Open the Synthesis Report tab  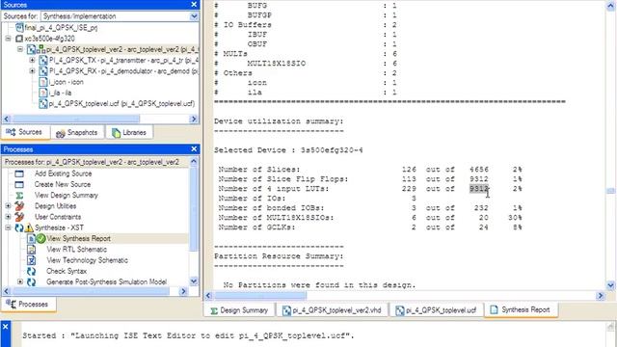tap(521, 310)
